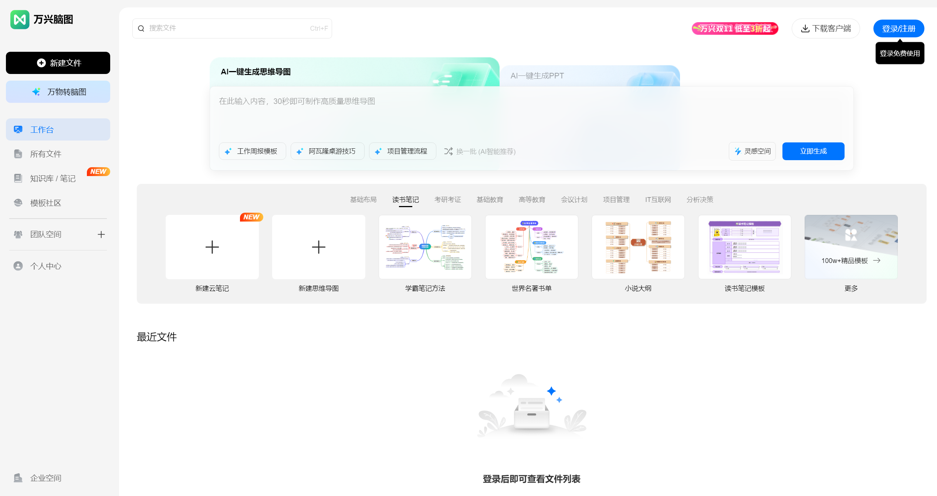This screenshot has width=937, height=496.
Task: Click the 万兴双11 promo banner
Action: point(734,28)
